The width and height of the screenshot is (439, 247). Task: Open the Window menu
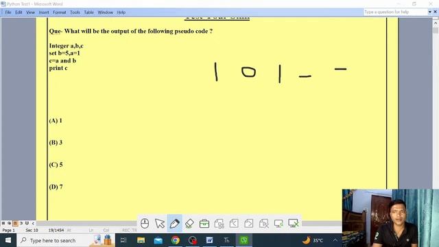pyautogui.click(x=105, y=12)
